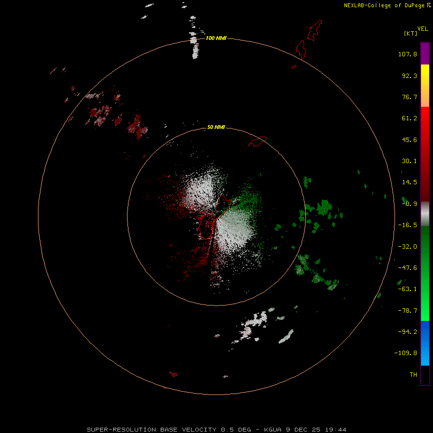433x433 pixels.
Task: Click the -94.2 legend value
Action: pos(408,332)
